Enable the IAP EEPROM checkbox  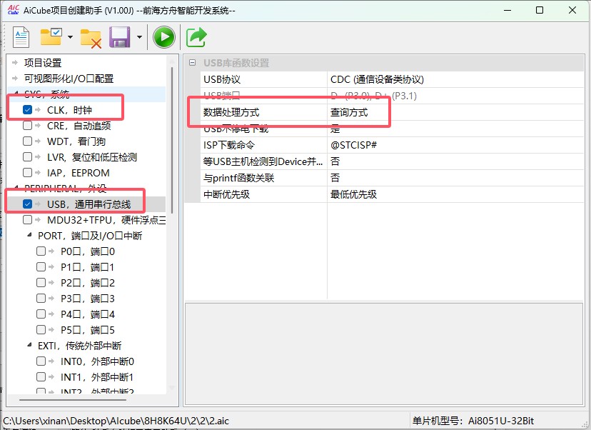coord(28,172)
